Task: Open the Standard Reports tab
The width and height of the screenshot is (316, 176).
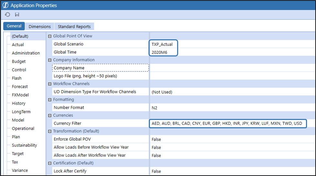Action: (74, 26)
